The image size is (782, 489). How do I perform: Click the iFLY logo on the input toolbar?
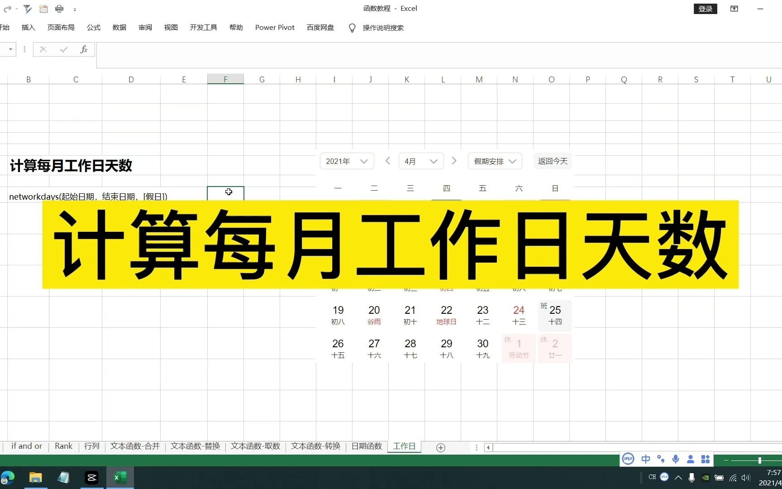coord(628,459)
